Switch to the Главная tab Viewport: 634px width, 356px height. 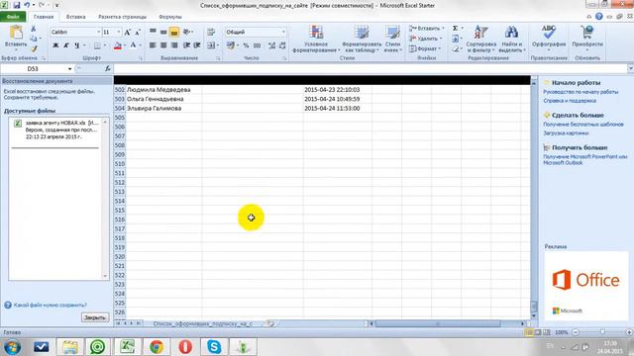coord(44,17)
